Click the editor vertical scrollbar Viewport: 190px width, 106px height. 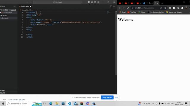[116, 43]
